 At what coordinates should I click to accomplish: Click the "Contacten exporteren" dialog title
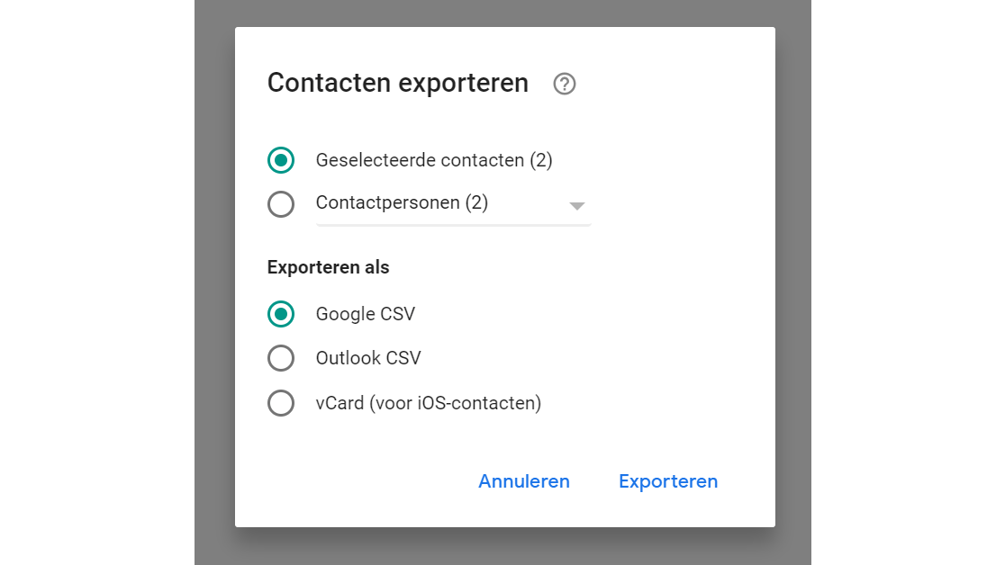coord(398,83)
